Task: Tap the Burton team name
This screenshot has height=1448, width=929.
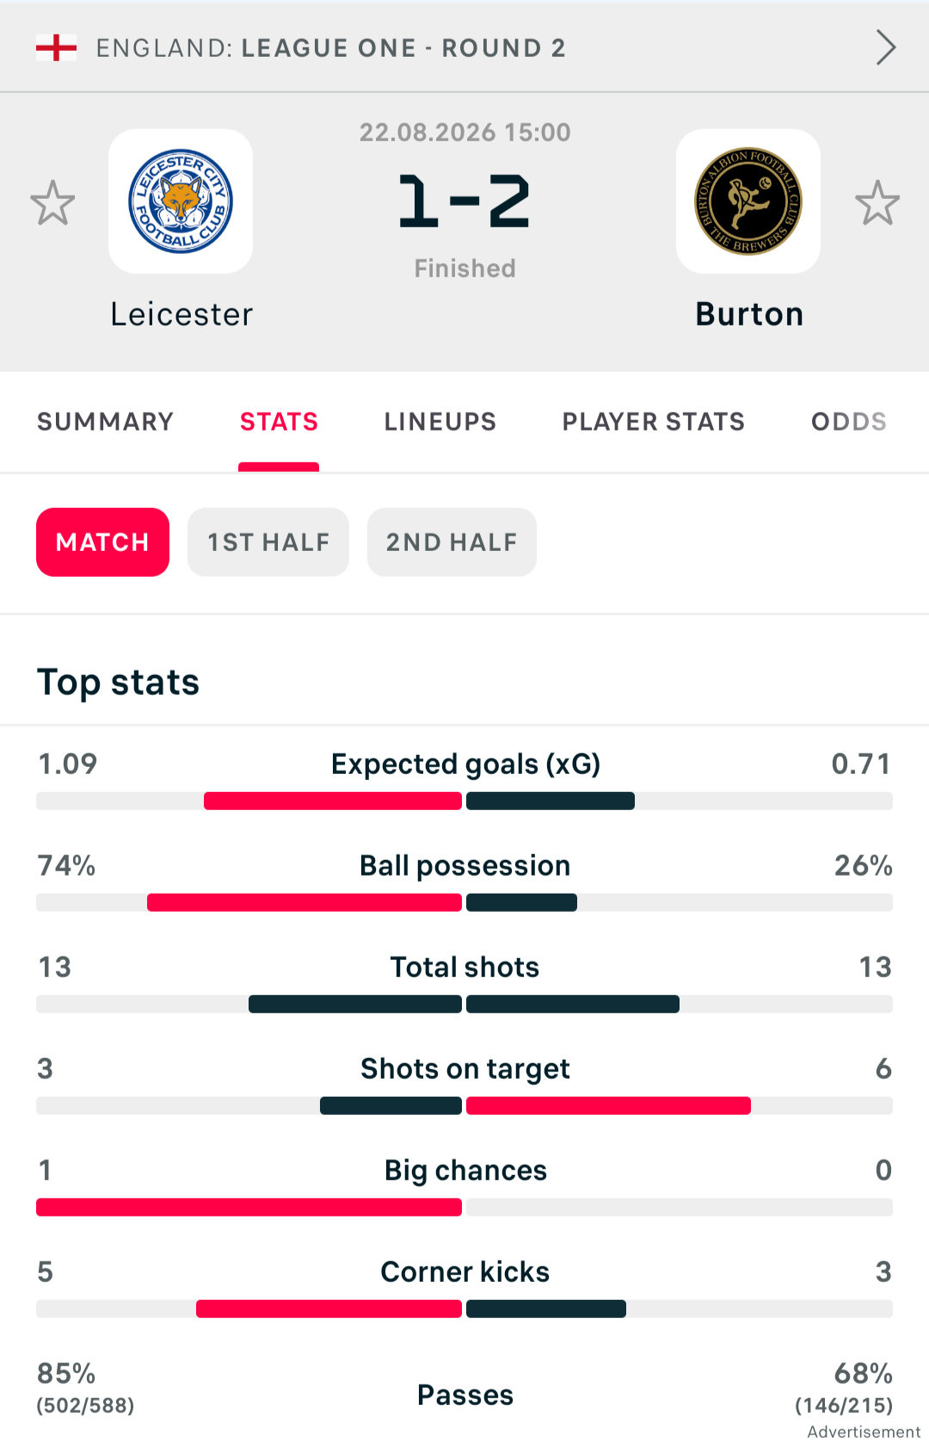Action: (x=749, y=315)
